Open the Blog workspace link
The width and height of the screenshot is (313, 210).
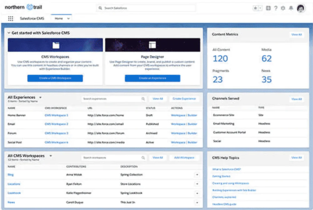[x=11, y=175]
